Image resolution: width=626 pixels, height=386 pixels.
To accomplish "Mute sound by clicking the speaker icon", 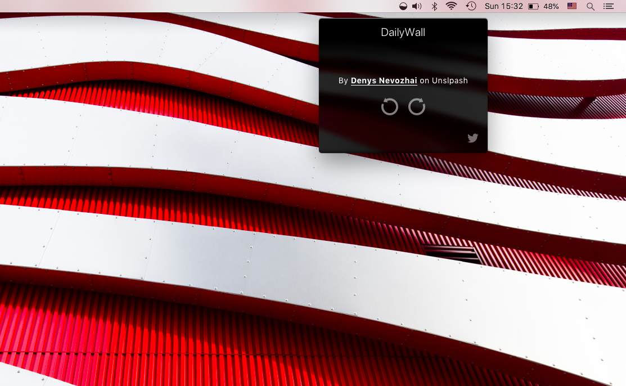I will pyautogui.click(x=416, y=6).
